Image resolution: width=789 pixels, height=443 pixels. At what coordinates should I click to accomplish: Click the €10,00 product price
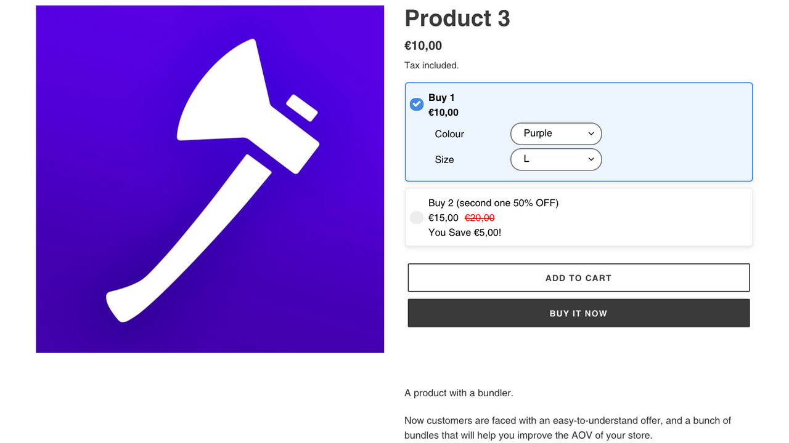point(423,45)
